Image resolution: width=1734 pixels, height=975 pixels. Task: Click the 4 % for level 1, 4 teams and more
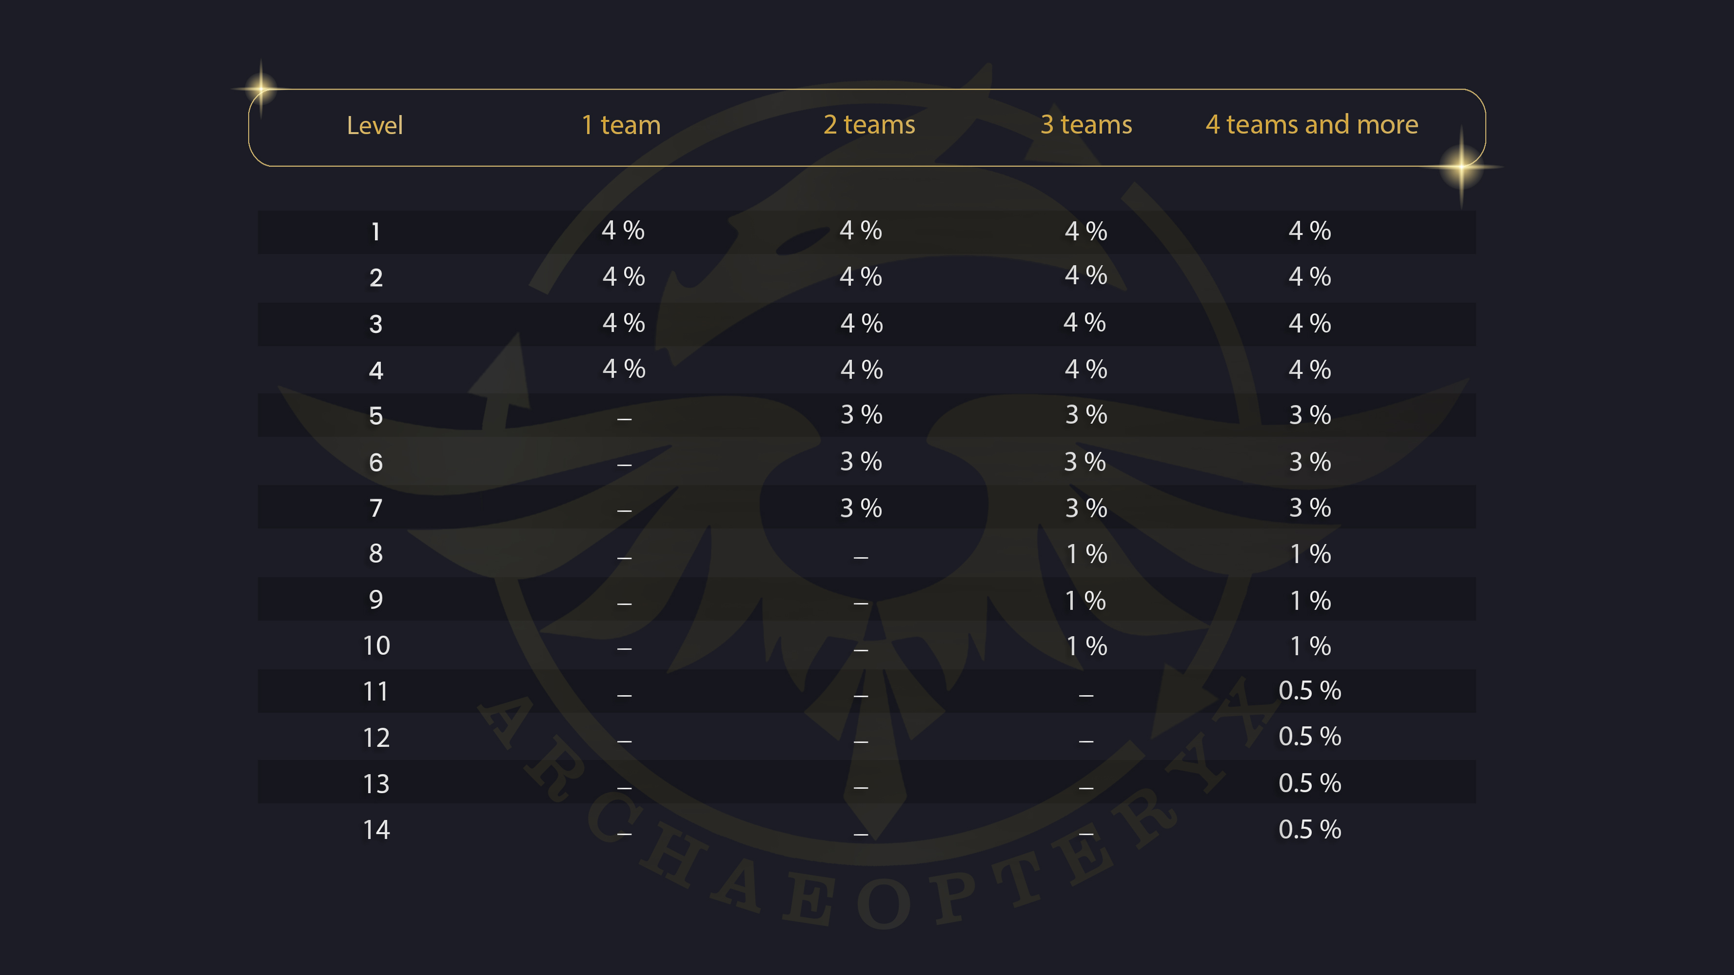point(1309,231)
